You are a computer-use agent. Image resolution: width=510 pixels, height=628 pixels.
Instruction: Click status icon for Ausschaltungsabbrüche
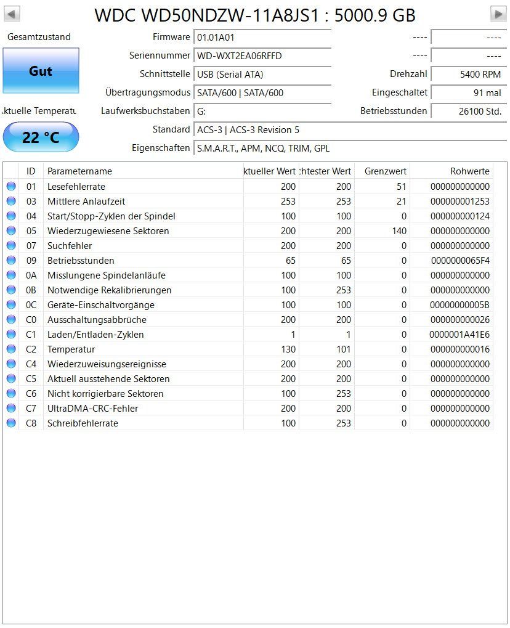11,320
